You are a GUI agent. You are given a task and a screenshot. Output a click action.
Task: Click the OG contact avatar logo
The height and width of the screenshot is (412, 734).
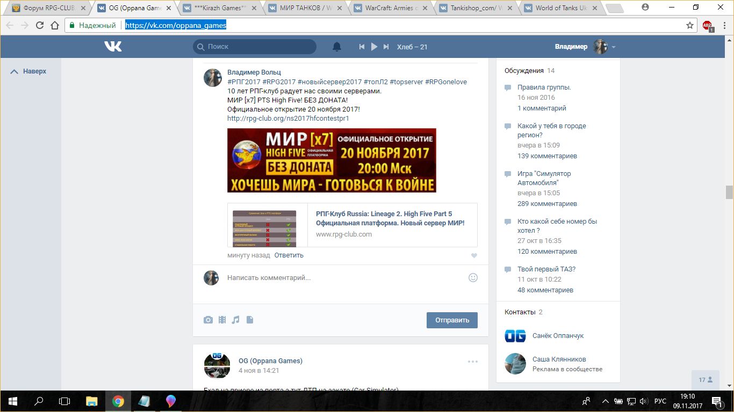515,336
